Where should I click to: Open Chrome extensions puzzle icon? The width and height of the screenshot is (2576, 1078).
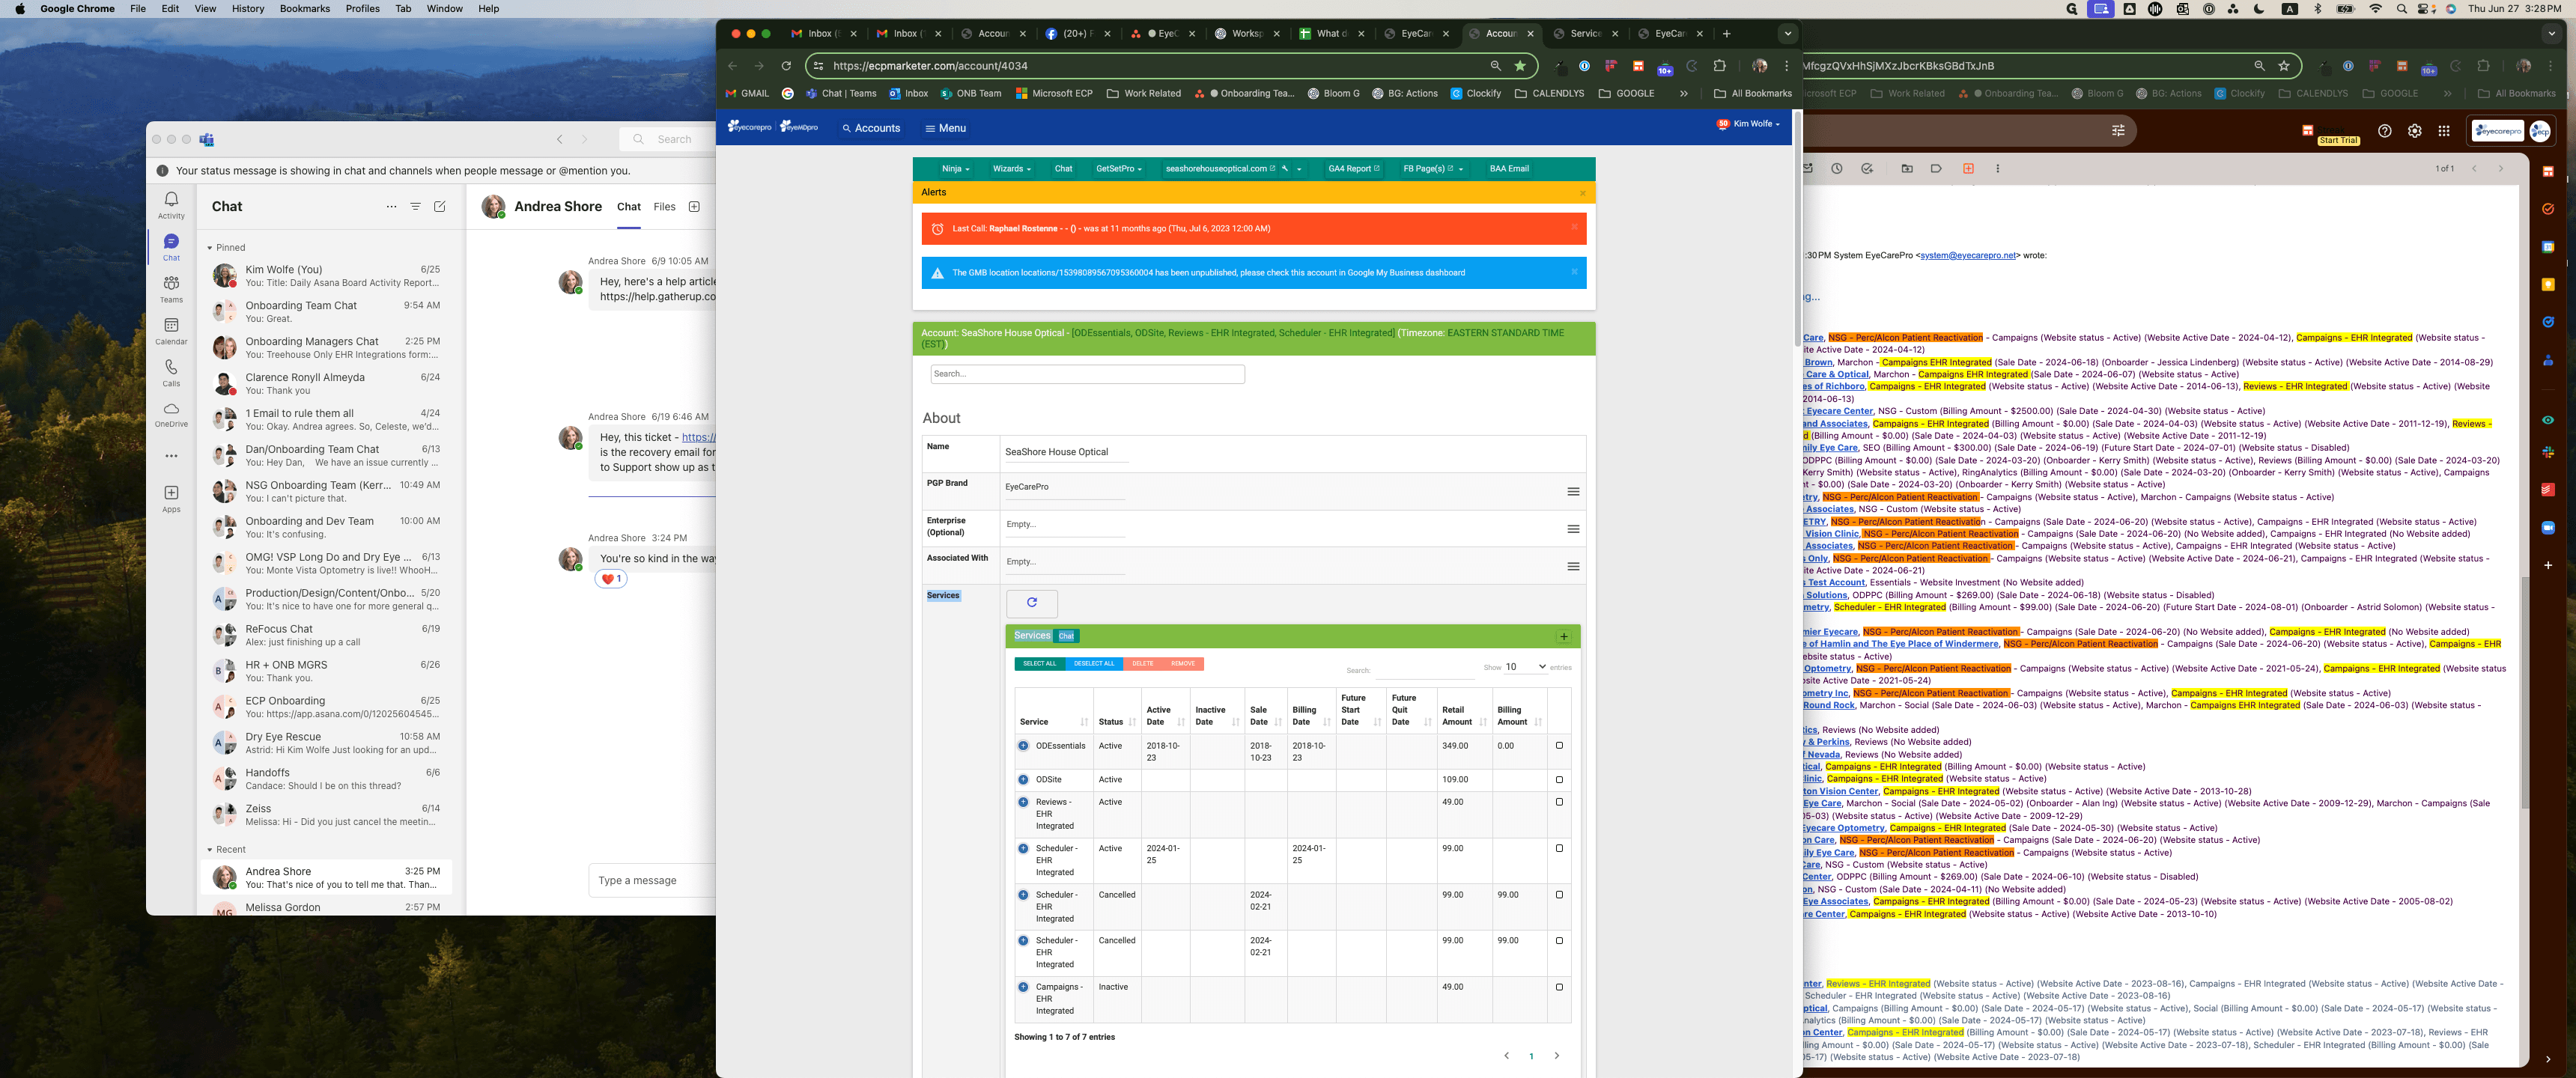tap(1719, 66)
